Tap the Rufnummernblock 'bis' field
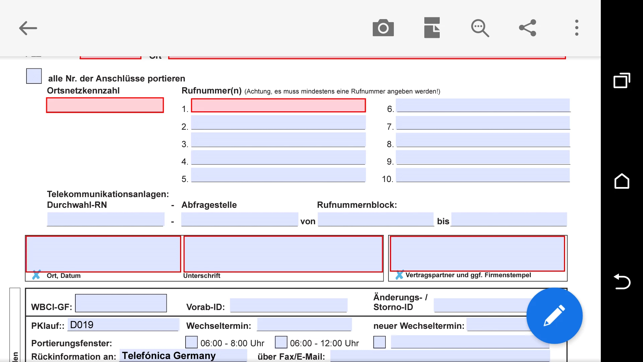Viewport: 643px width, 362px height. [x=509, y=219]
